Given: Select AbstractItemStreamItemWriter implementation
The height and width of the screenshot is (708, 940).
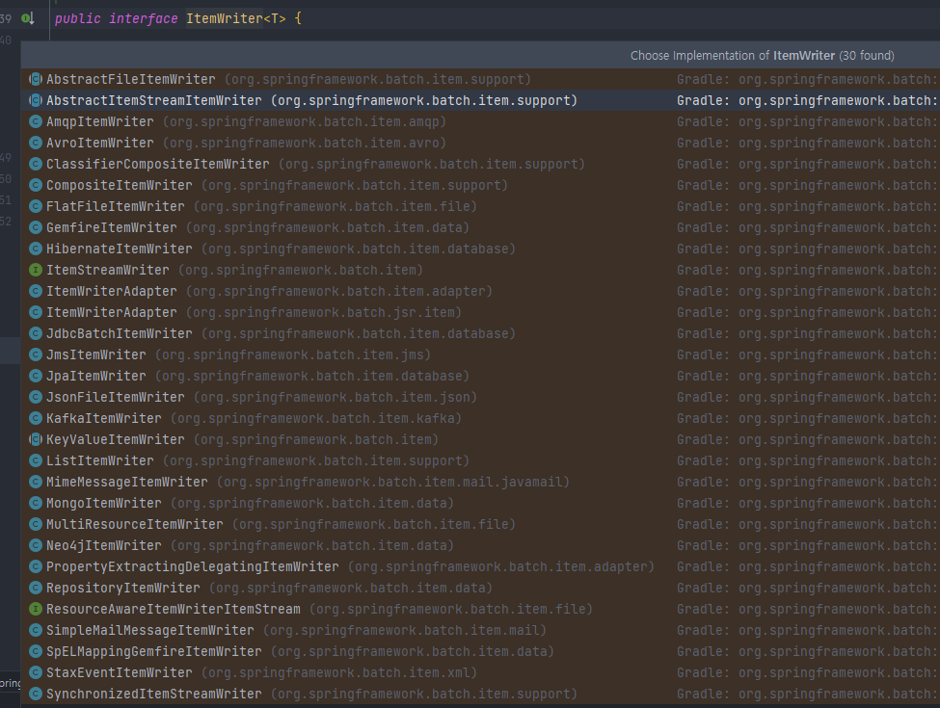Looking at the screenshot, I should click(x=480, y=100).
